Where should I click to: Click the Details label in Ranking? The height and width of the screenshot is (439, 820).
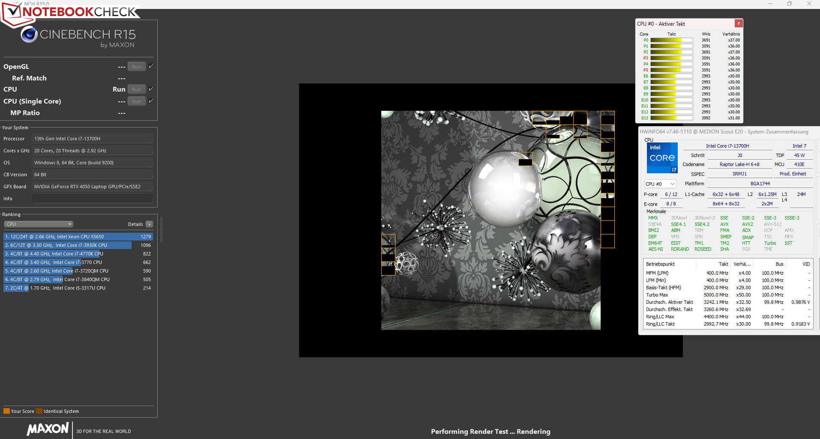(x=135, y=224)
